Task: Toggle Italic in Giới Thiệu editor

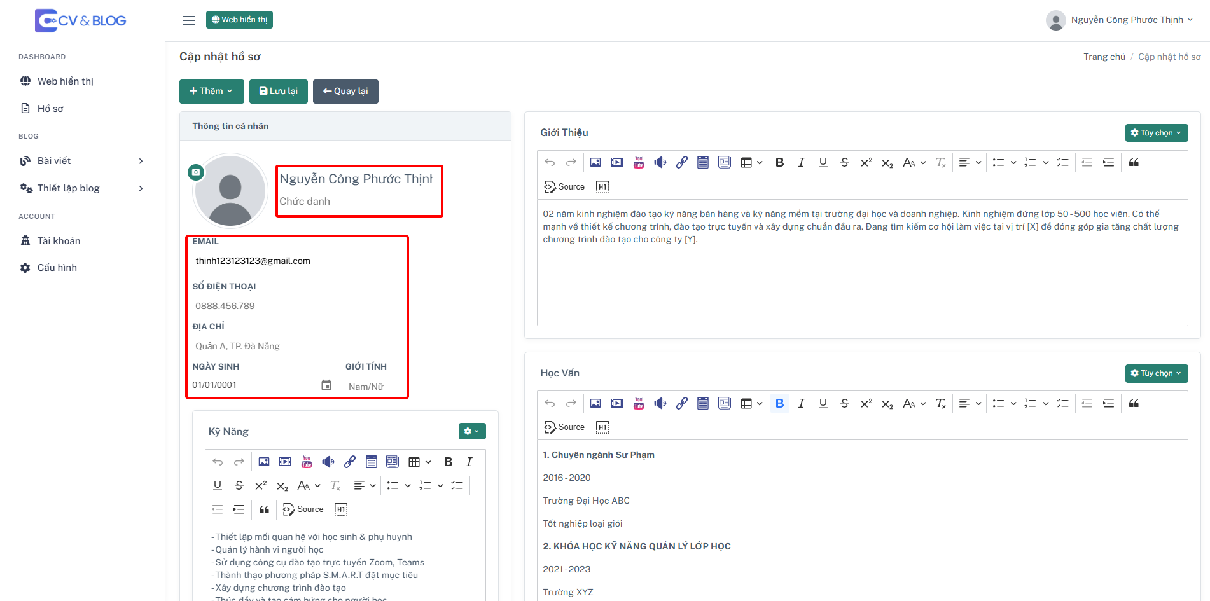Action: (x=802, y=162)
